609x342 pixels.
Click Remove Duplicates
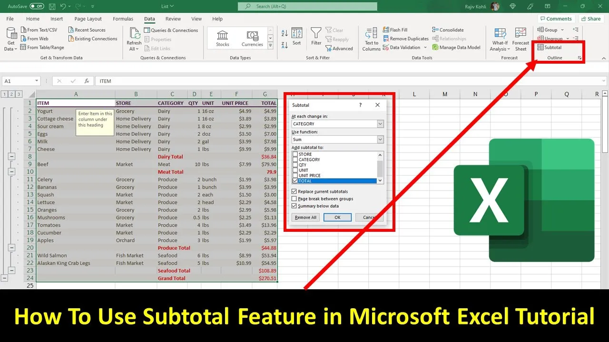405,39
